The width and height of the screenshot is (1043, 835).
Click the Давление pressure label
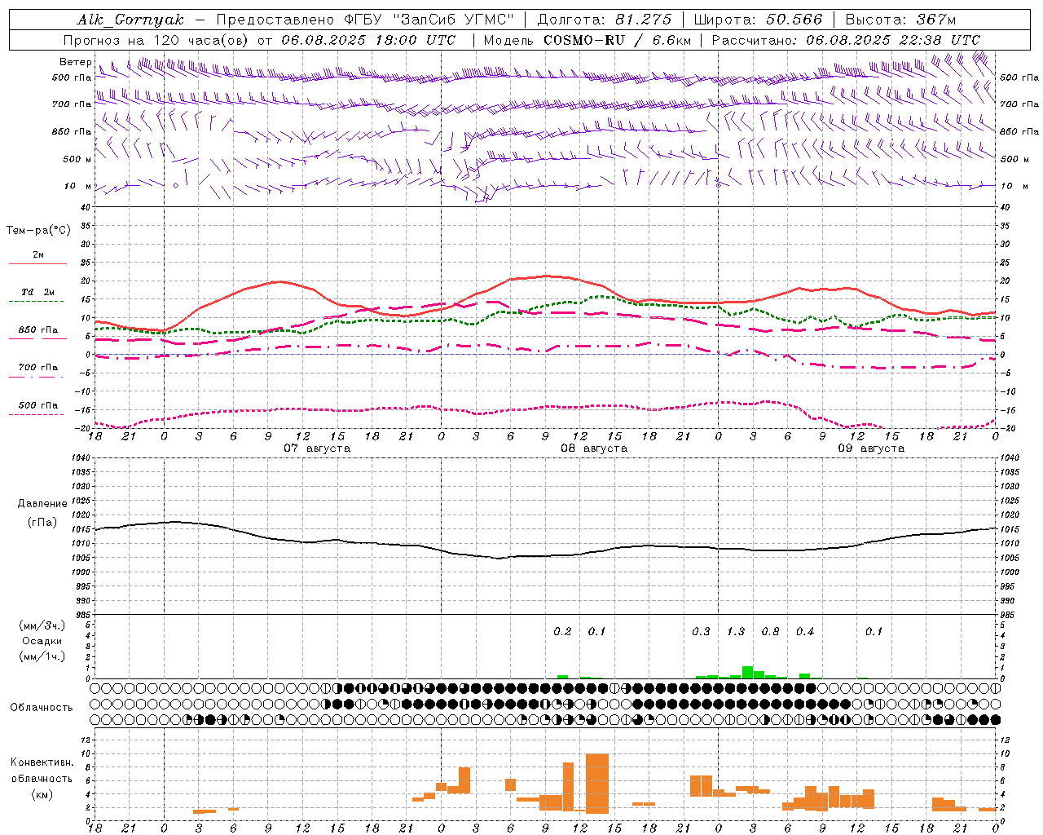(x=42, y=504)
